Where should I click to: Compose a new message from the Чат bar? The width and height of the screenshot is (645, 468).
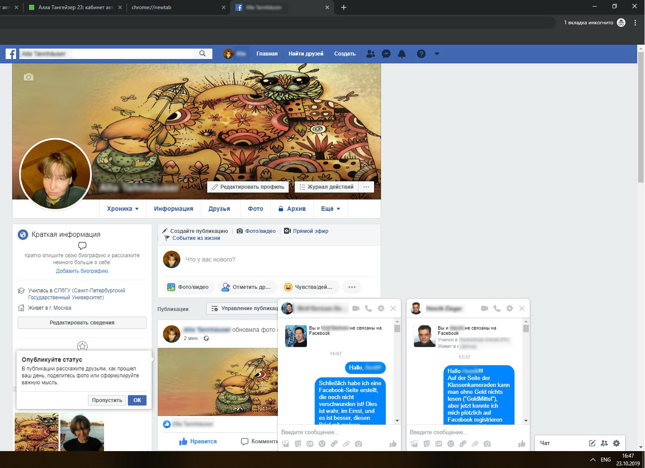pyautogui.click(x=592, y=443)
